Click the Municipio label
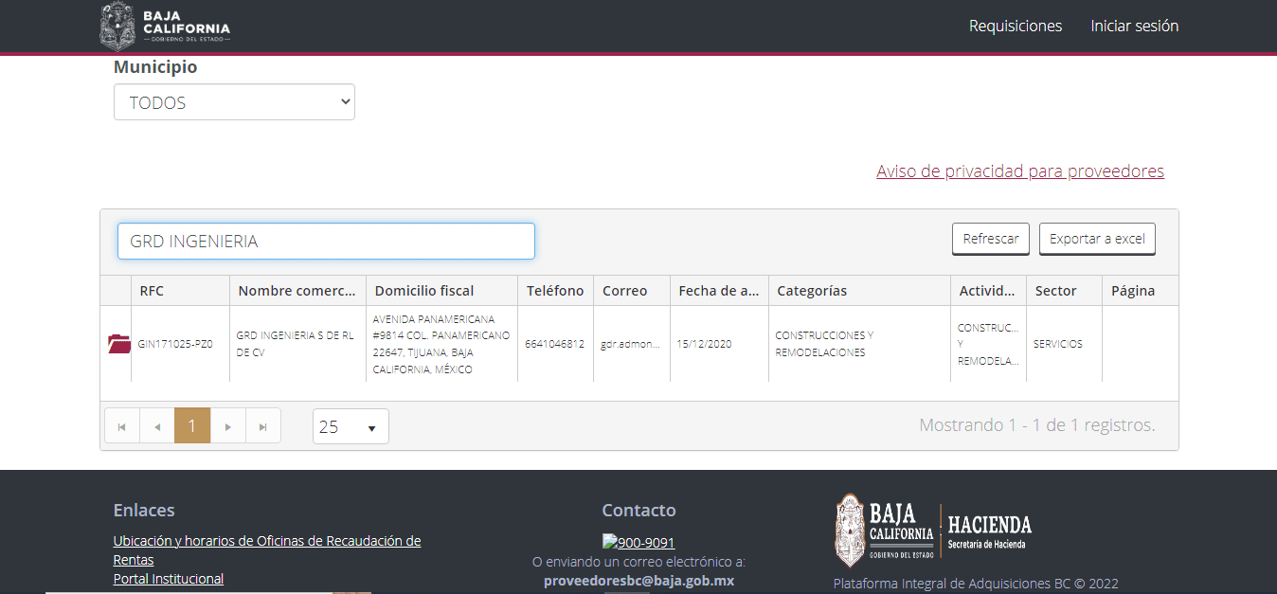The height and width of the screenshot is (594, 1277). tap(155, 67)
